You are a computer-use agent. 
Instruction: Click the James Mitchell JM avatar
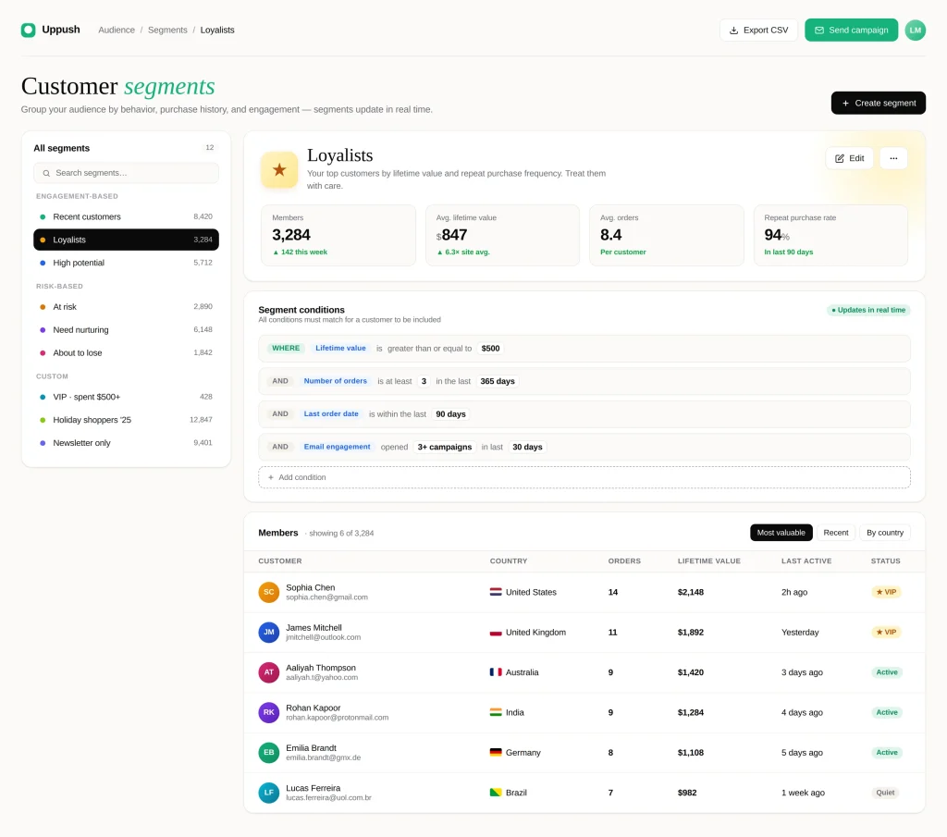[269, 633]
